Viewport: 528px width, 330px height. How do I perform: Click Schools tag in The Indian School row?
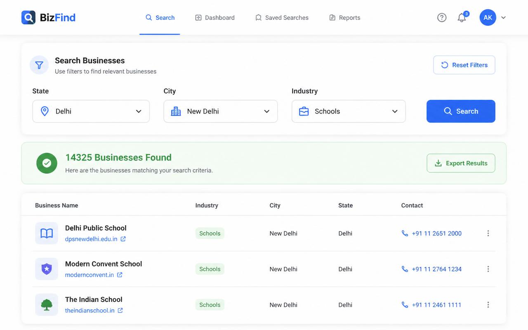pyautogui.click(x=210, y=305)
